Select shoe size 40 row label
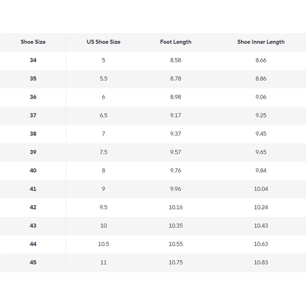The image size is (306, 306). (x=33, y=170)
